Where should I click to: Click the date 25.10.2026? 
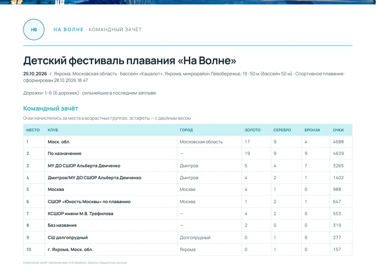coord(35,74)
